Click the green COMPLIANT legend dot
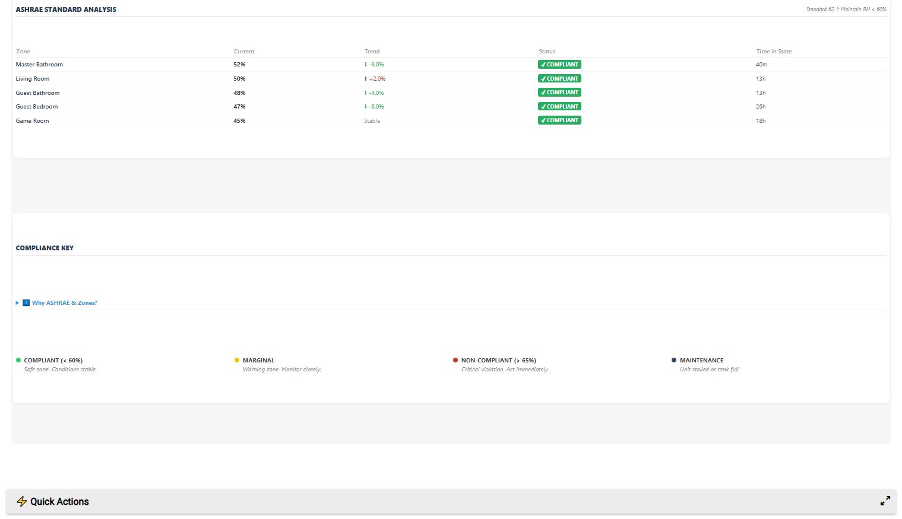Image resolution: width=902 pixels, height=519 pixels. pos(18,360)
